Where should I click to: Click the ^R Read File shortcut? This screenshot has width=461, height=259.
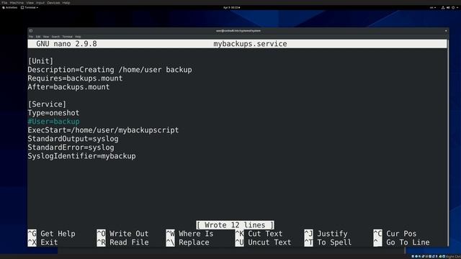pyautogui.click(x=122, y=242)
